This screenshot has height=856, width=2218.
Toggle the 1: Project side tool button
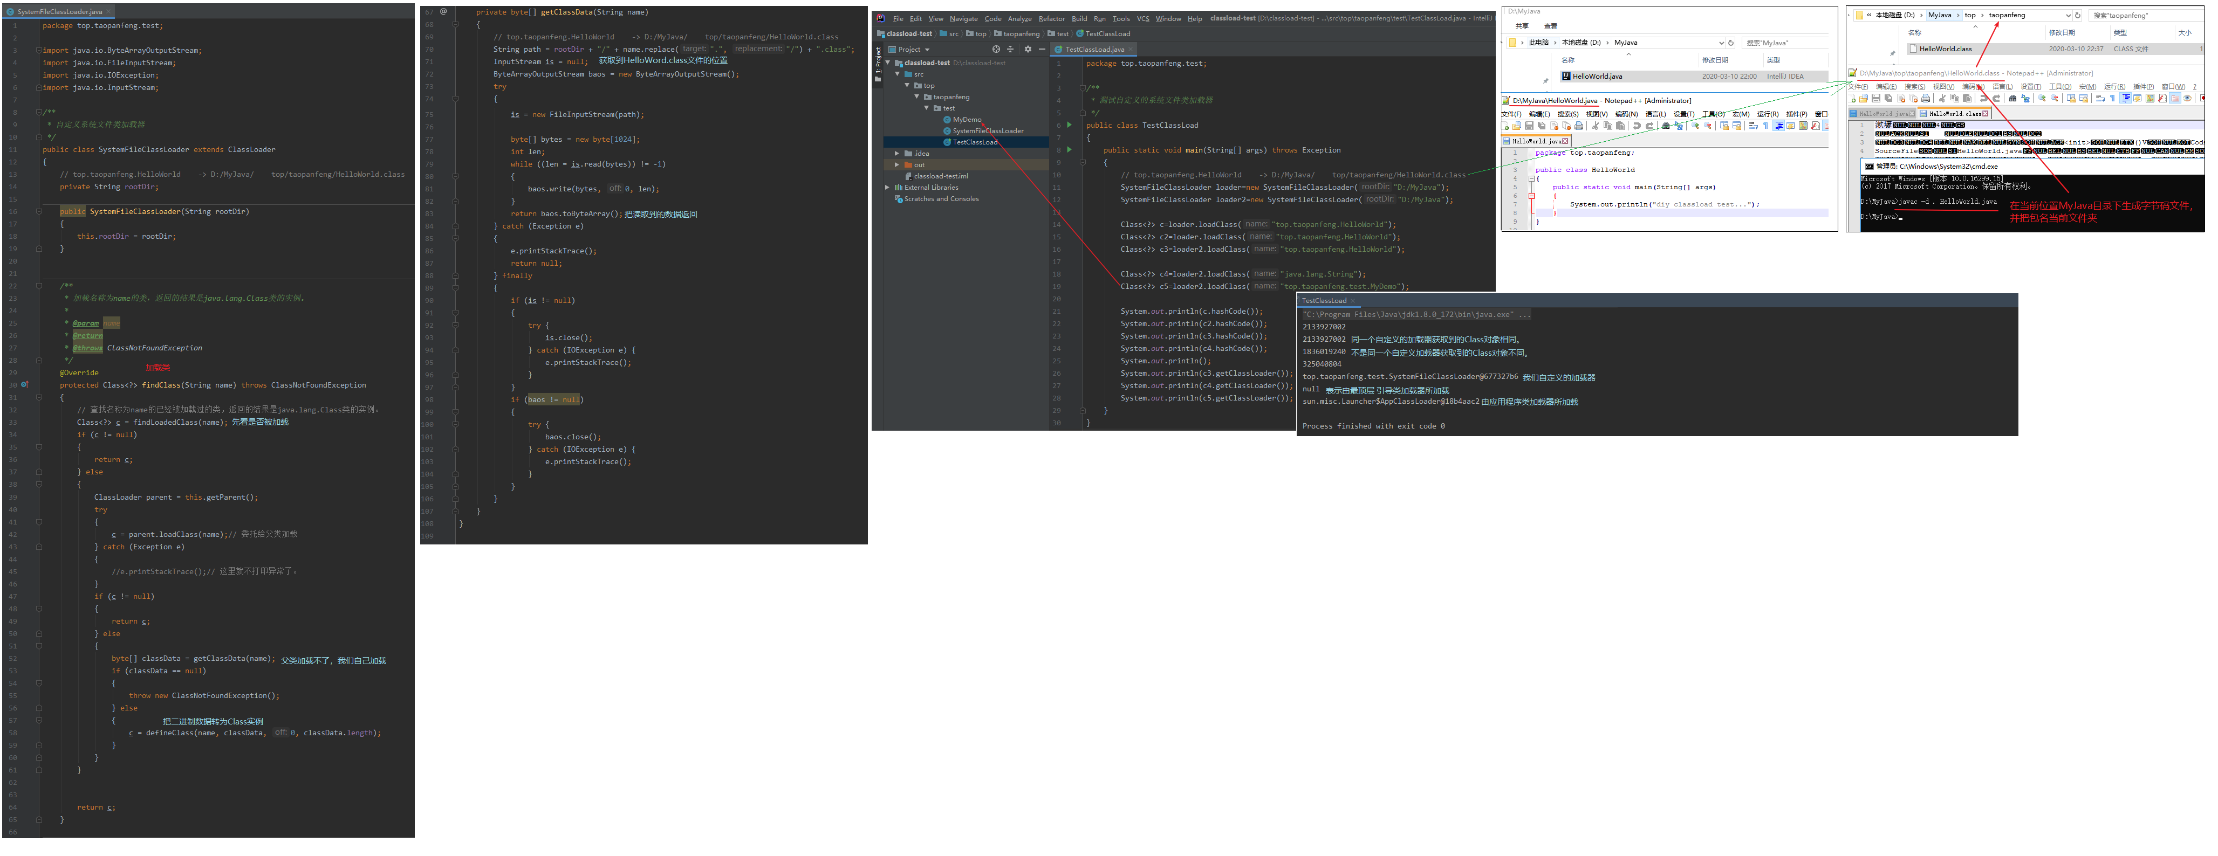(x=878, y=65)
